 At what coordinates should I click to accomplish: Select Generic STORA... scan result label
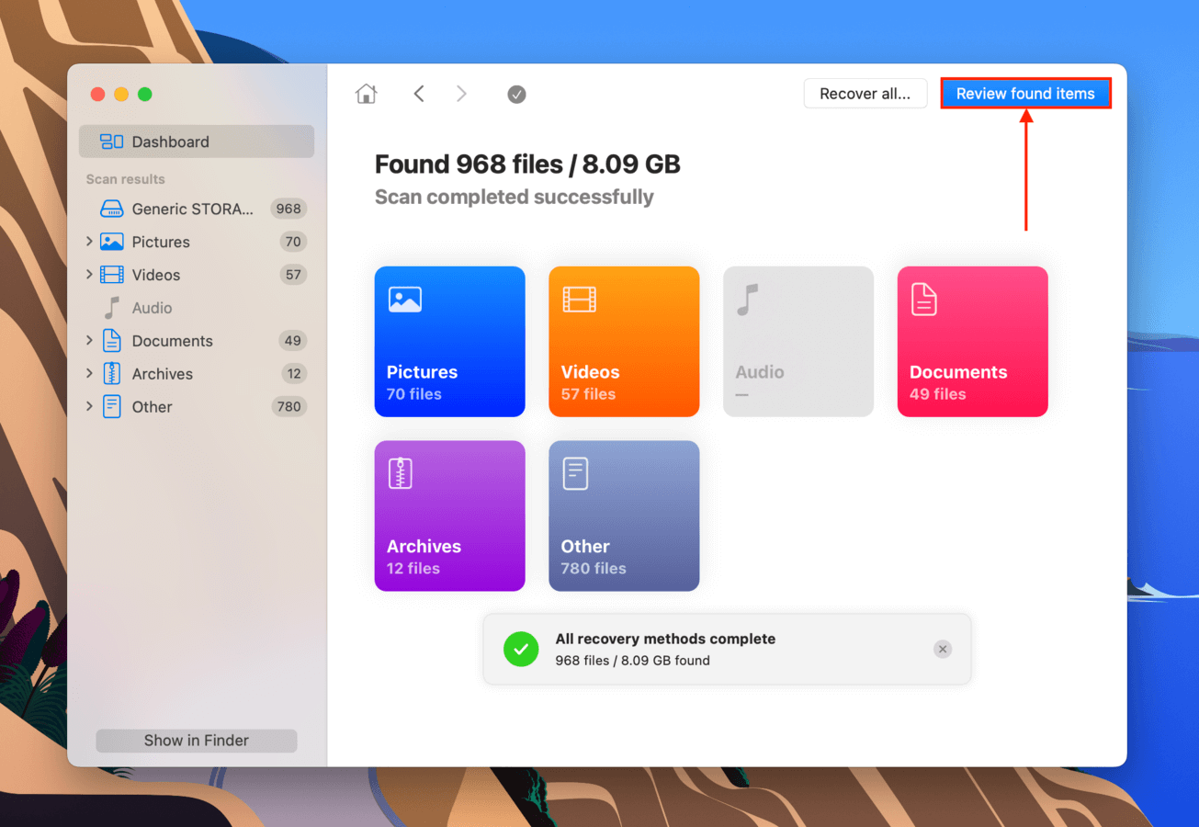pos(192,209)
